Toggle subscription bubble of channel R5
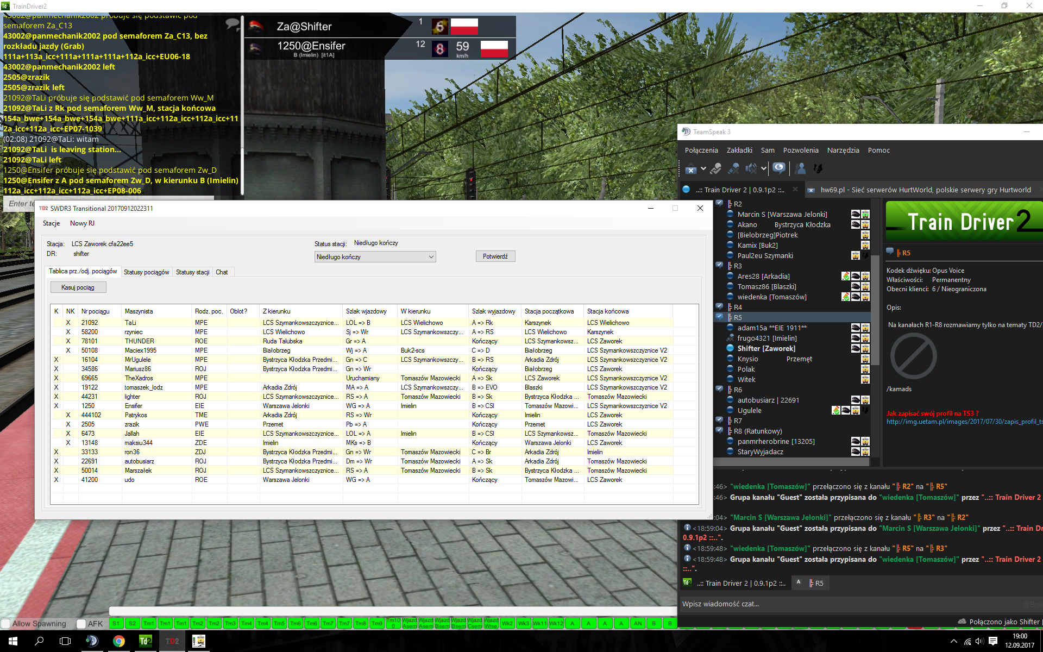This screenshot has height=652, width=1043. pyautogui.click(x=719, y=317)
